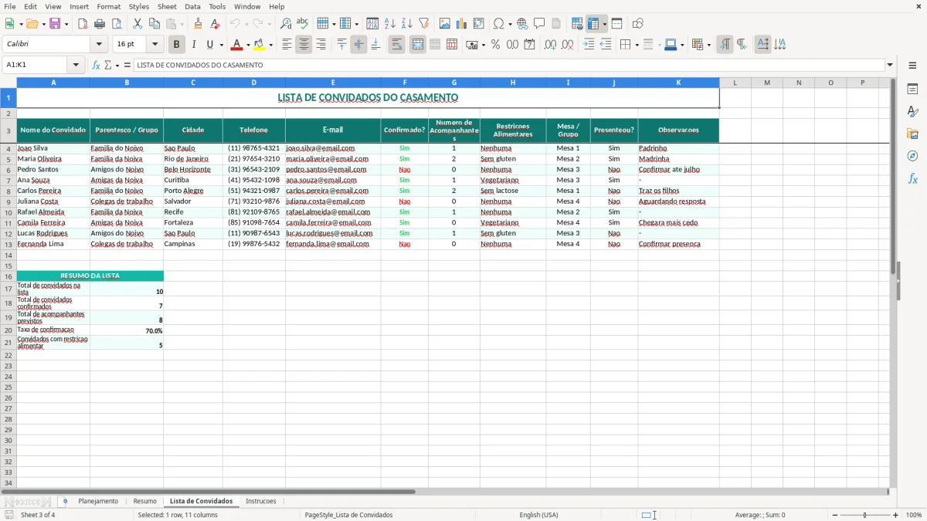Toggle Wrap Text
The width and height of the screenshot is (927, 521).
(396, 45)
